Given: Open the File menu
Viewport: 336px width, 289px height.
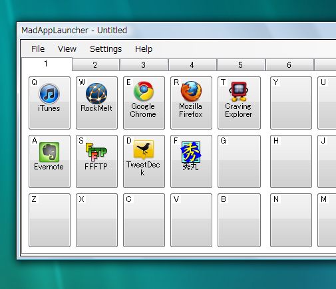Looking at the screenshot, I should coord(38,49).
